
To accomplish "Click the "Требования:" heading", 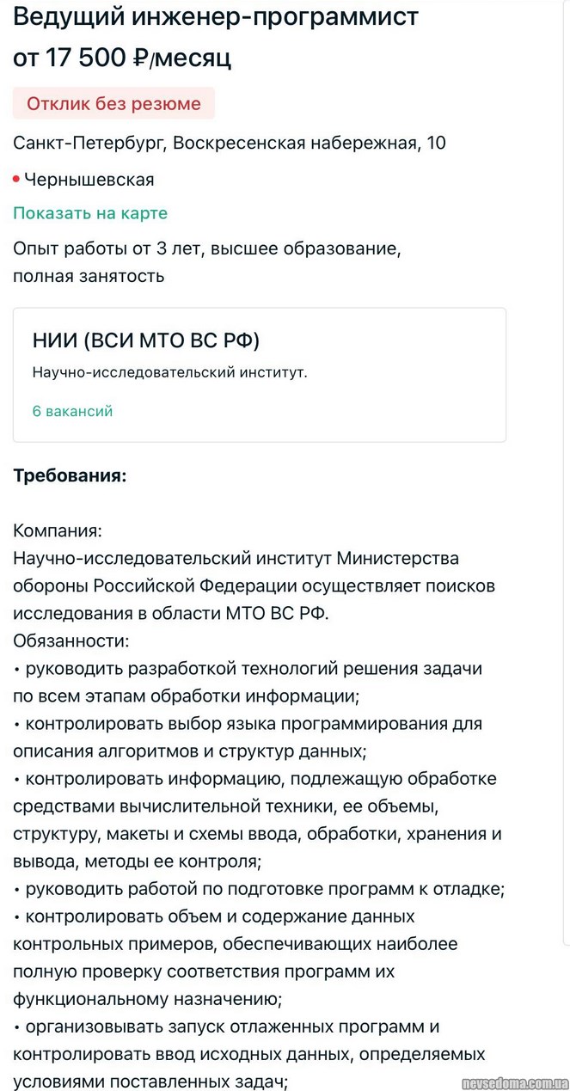I will pos(70,475).
